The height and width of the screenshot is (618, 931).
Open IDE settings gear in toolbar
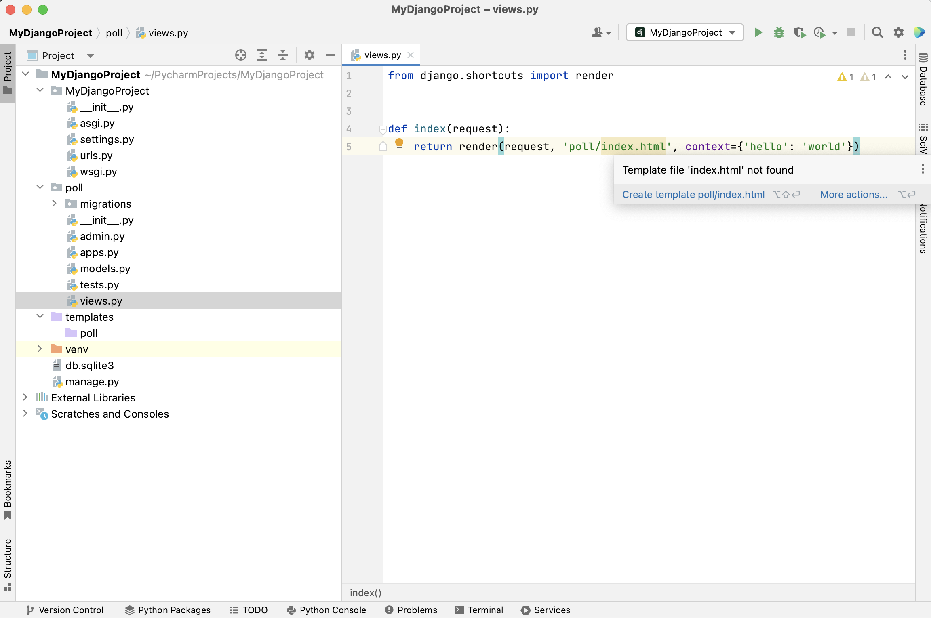[898, 32]
